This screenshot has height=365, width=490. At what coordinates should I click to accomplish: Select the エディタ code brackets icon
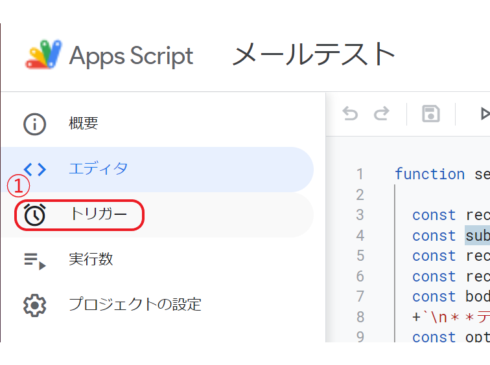[x=35, y=170]
